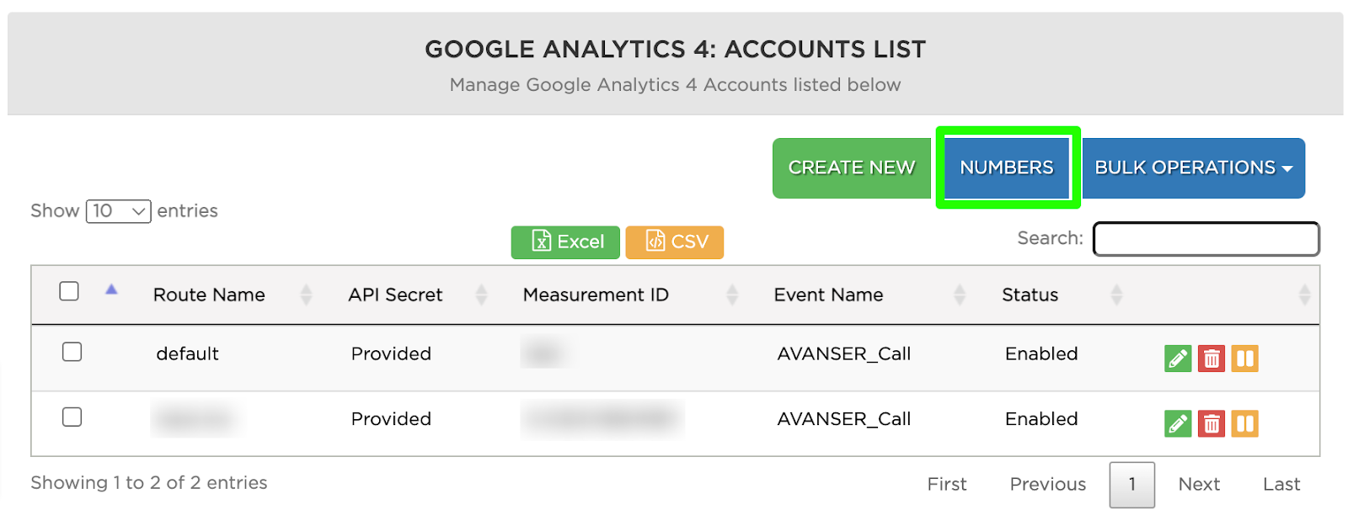Jump to Last page of results
Image resolution: width=1348 pixels, height=526 pixels.
(1281, 485)
